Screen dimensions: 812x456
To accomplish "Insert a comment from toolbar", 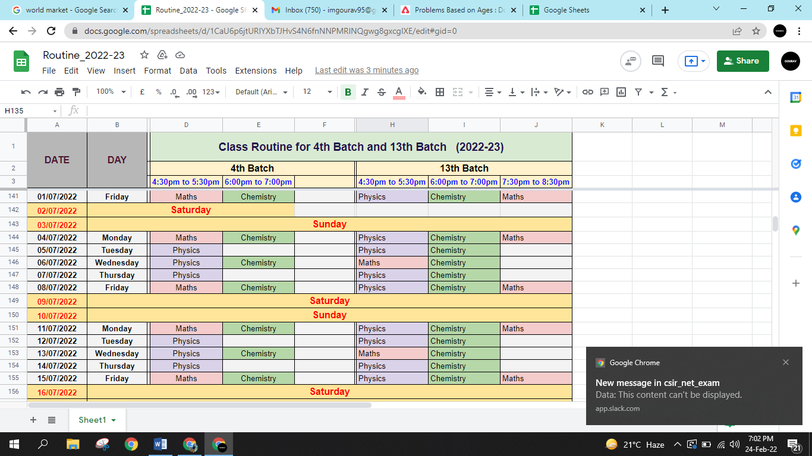I will 605,92.
